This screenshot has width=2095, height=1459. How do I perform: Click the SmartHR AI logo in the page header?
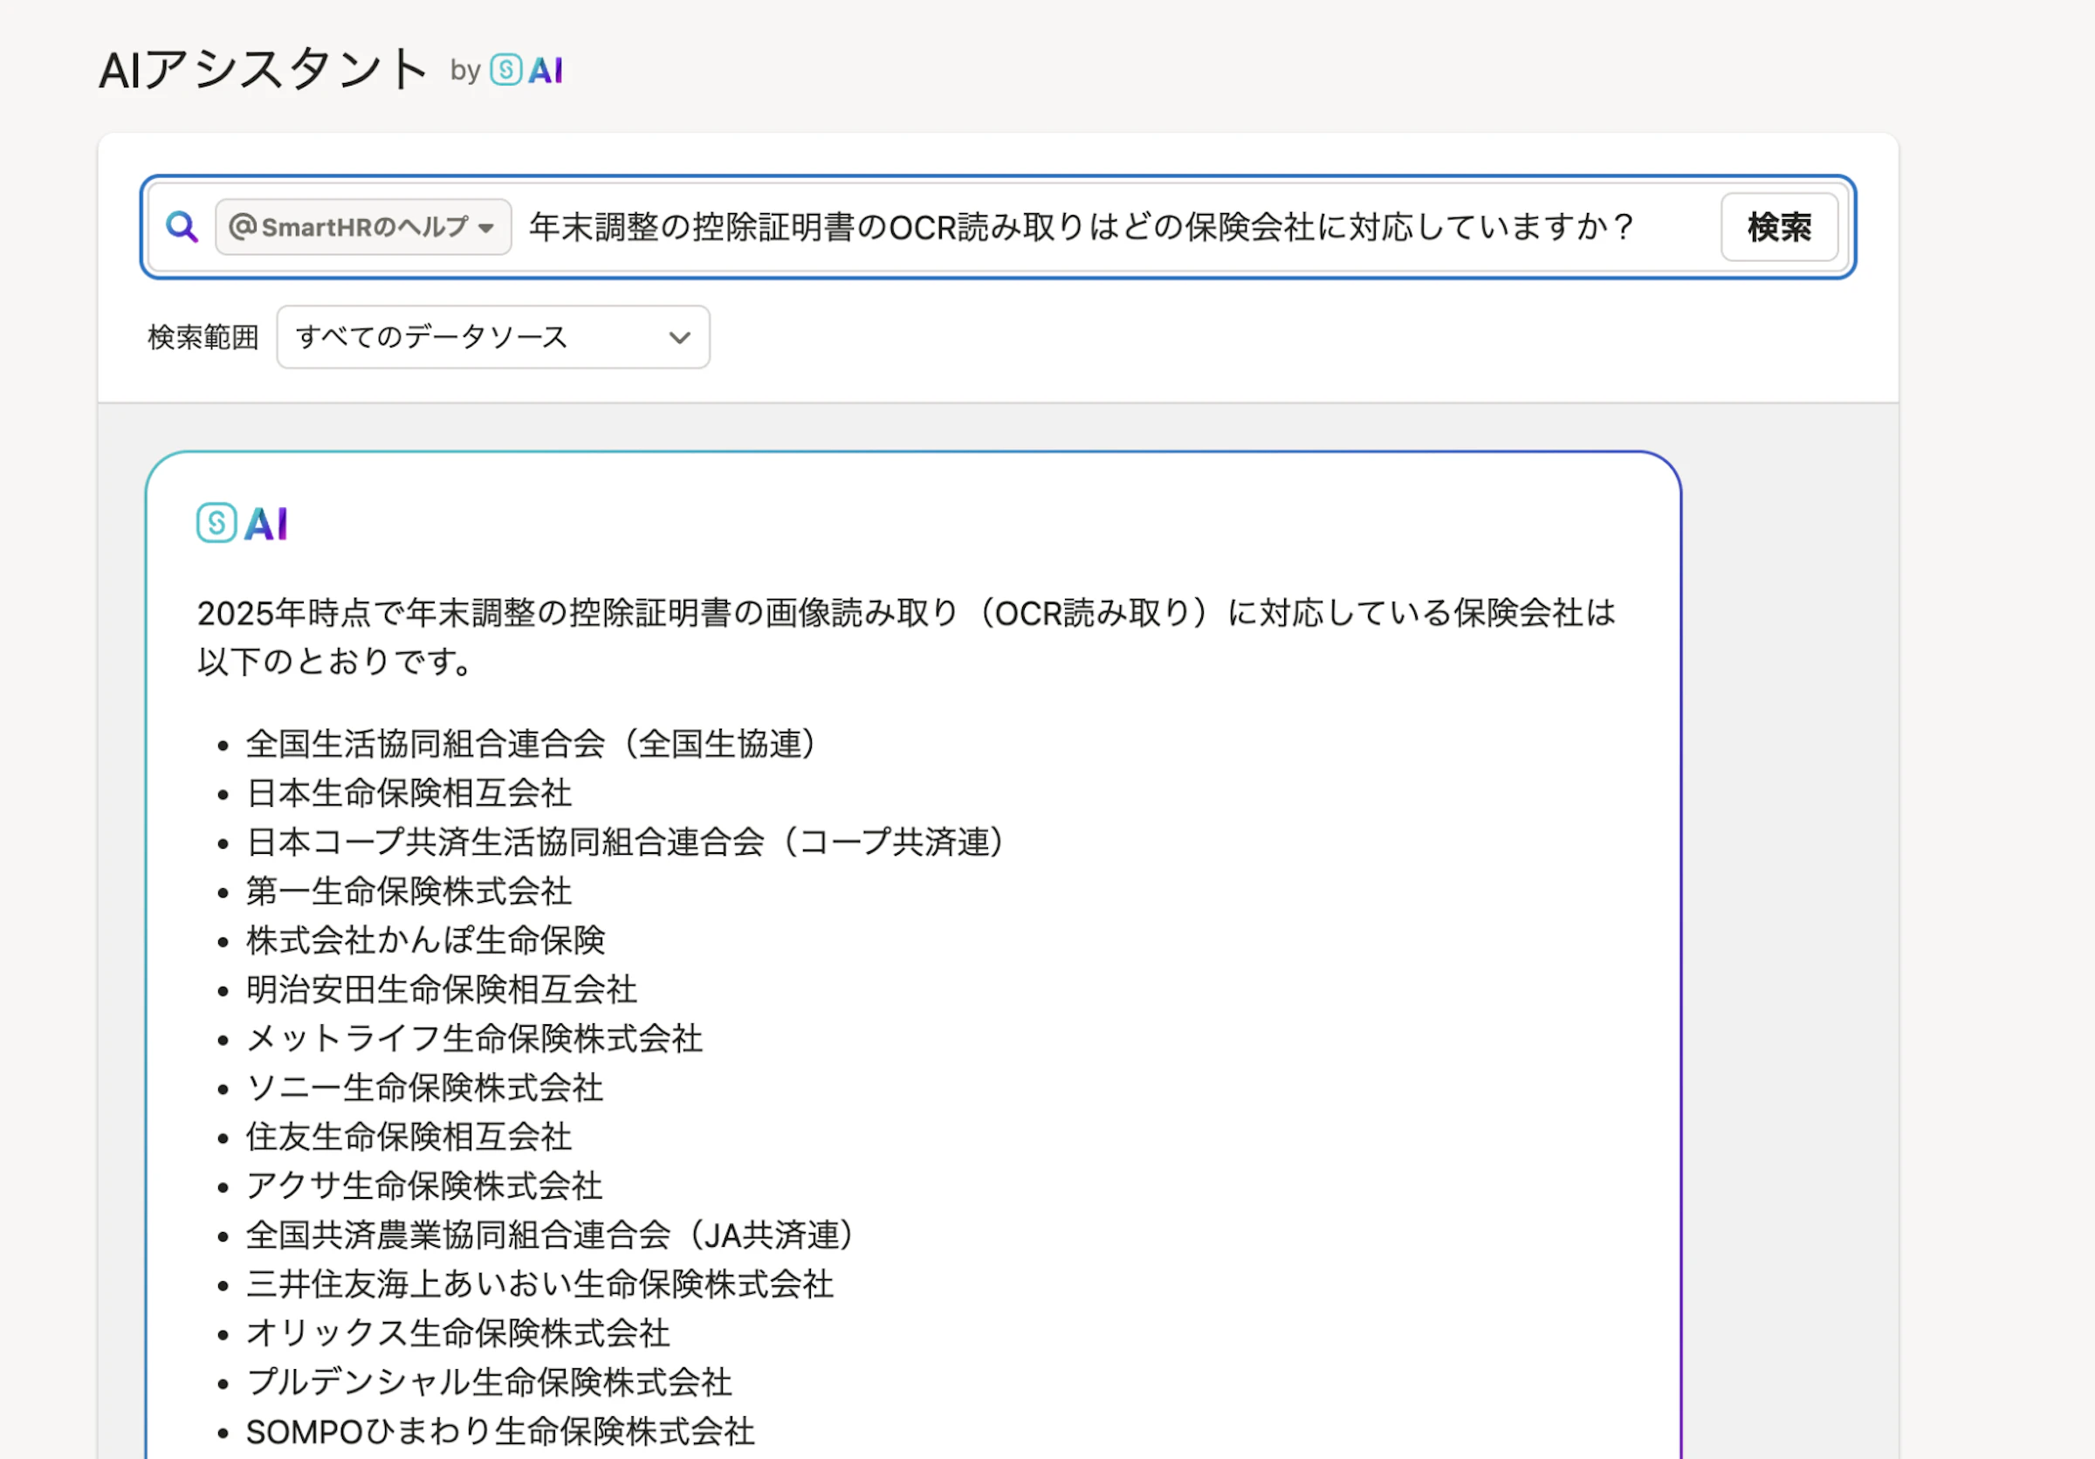[527, 69]
